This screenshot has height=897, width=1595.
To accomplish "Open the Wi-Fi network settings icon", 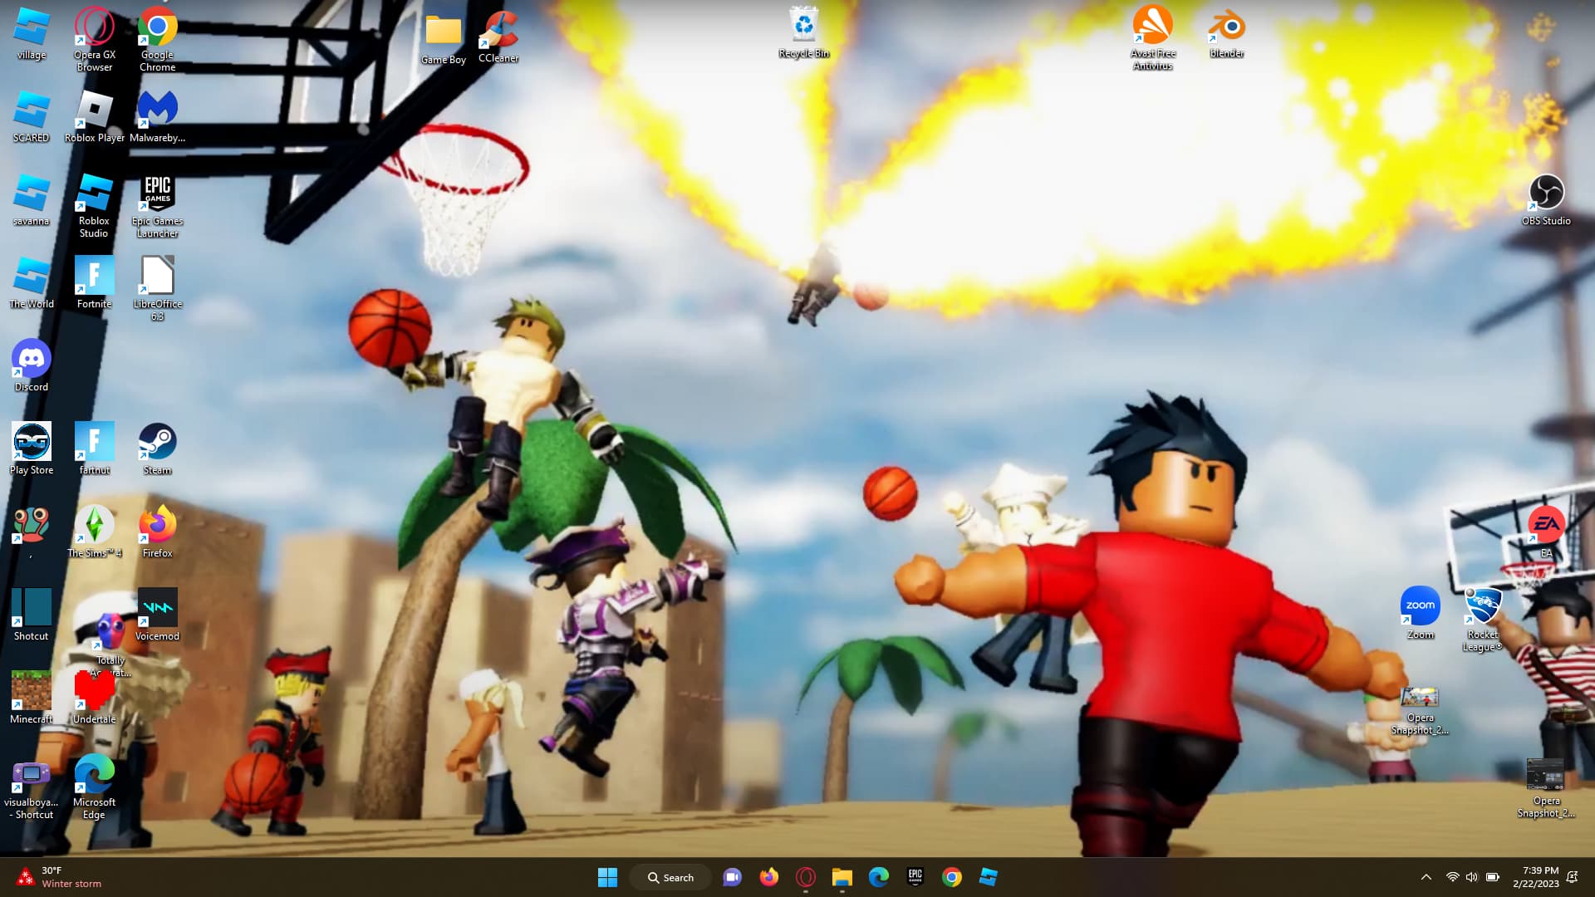I will [x=1452, y=877].
